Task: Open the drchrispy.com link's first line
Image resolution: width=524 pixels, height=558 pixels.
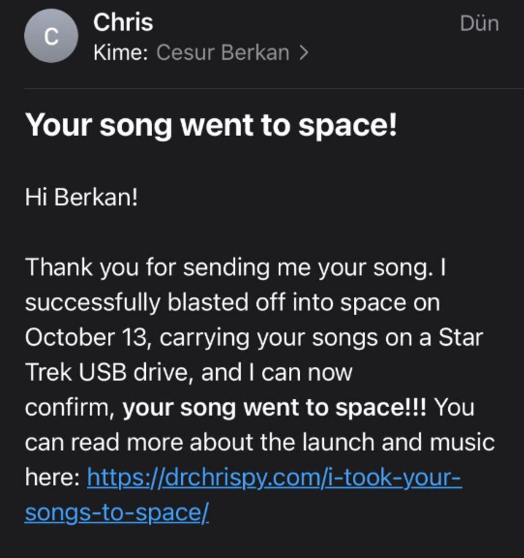Action: tap(274, 477)
